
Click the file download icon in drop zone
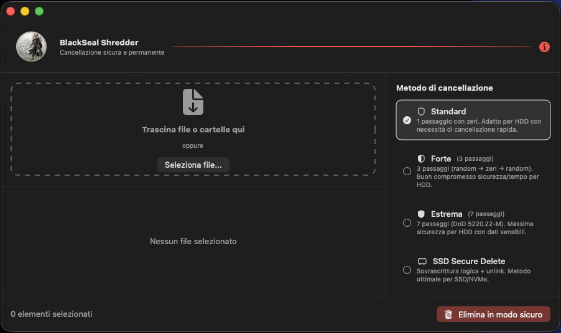(x=193, y=102)
